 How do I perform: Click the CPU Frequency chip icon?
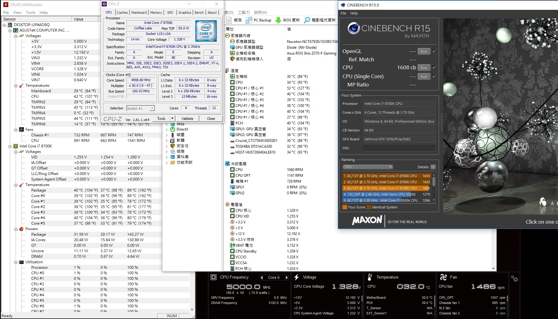tap(214, 277)
